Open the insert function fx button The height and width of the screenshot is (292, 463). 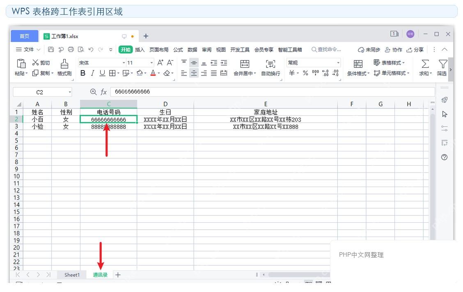(x=103, y=92)
